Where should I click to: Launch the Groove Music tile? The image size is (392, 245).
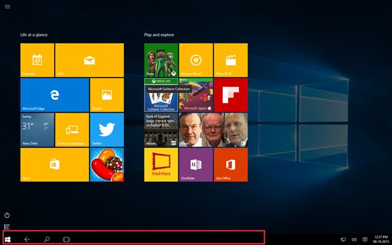tap(196, 60)
